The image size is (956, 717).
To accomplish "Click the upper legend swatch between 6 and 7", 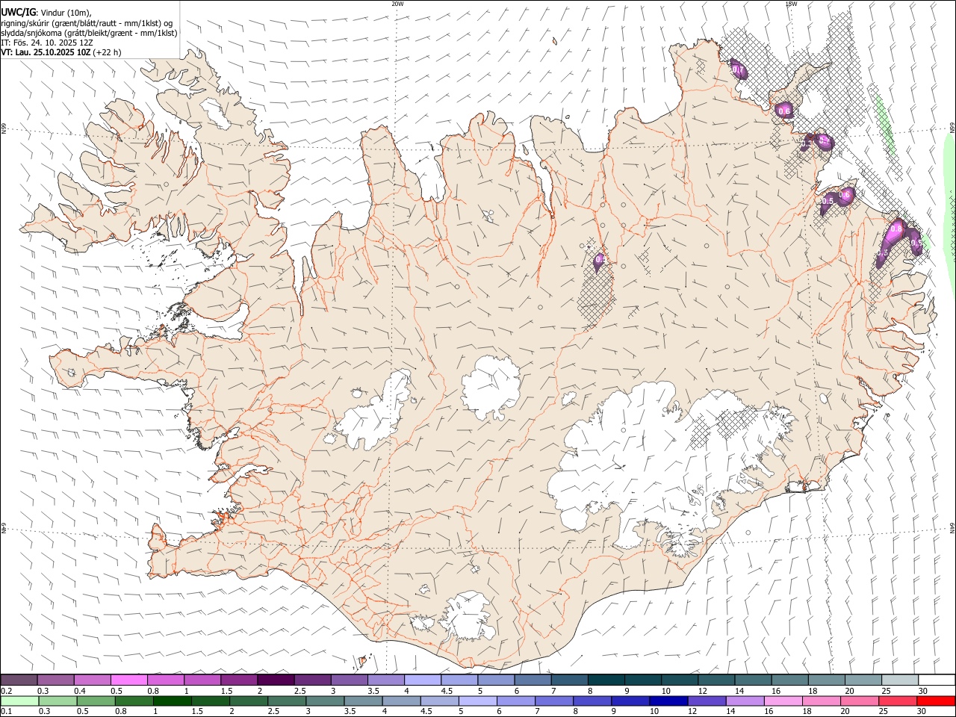I will pos(533,680).
